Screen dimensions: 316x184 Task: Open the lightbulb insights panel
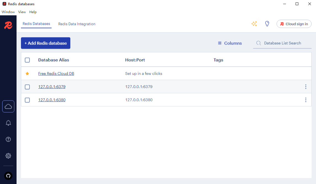[x=267, y=24]
